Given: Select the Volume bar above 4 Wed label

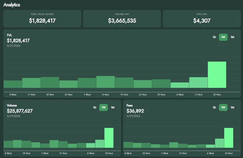Looking at the screenshot, I should 8,144.
